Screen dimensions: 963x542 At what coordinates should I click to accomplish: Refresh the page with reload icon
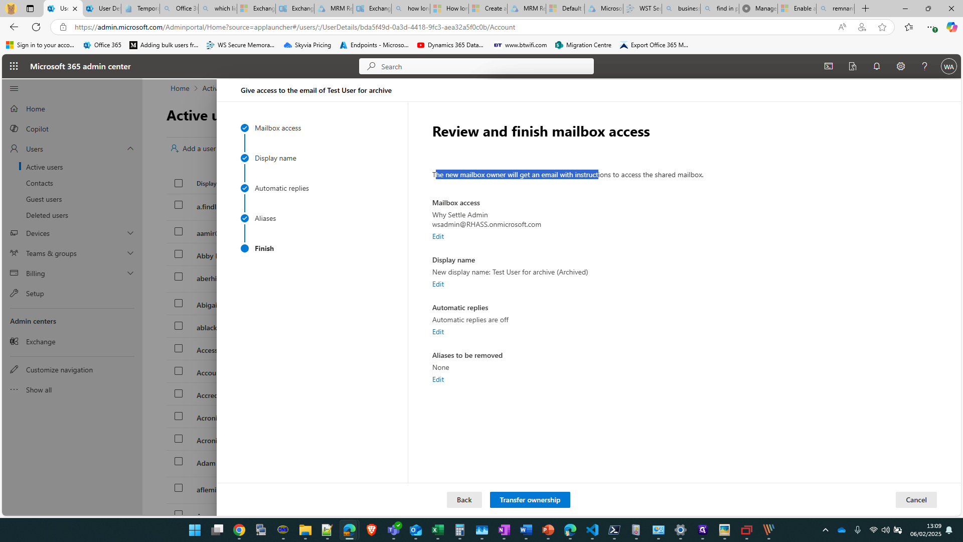click(36, 27)
